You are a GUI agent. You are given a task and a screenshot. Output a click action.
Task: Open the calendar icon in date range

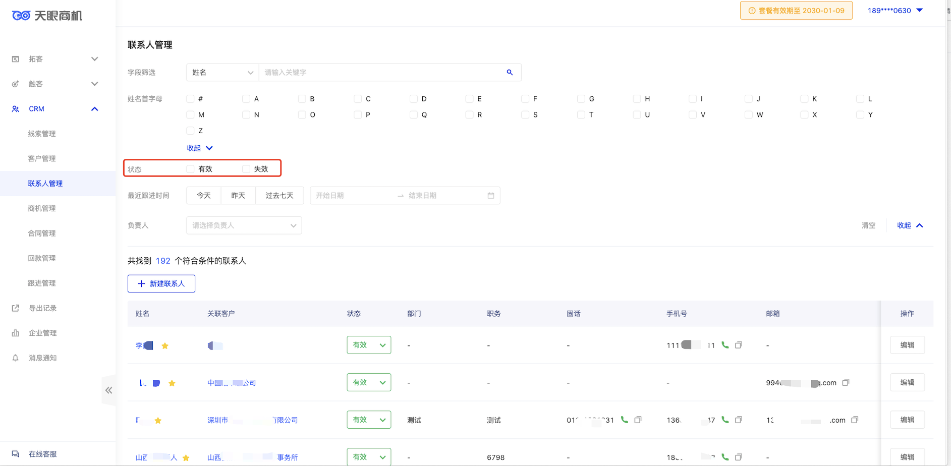(490, 196)
